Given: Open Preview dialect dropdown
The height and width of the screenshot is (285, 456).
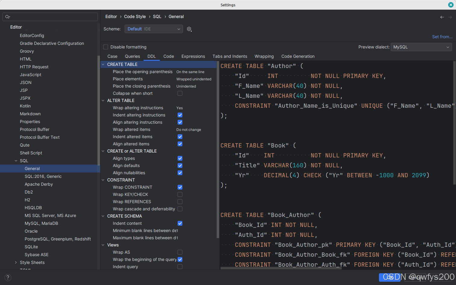Looking at the screenshot, I should click(421, 47).
